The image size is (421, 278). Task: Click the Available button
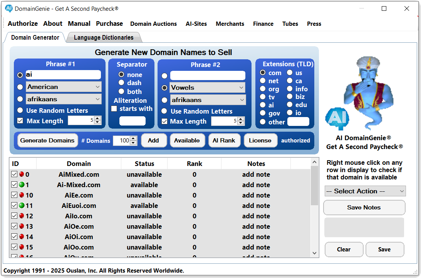click(187, 140)
